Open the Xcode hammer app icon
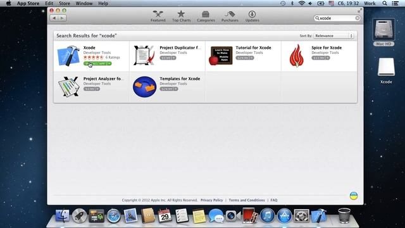Image resolution: width=405 pixels, height=228 pixels. point(68,56)
